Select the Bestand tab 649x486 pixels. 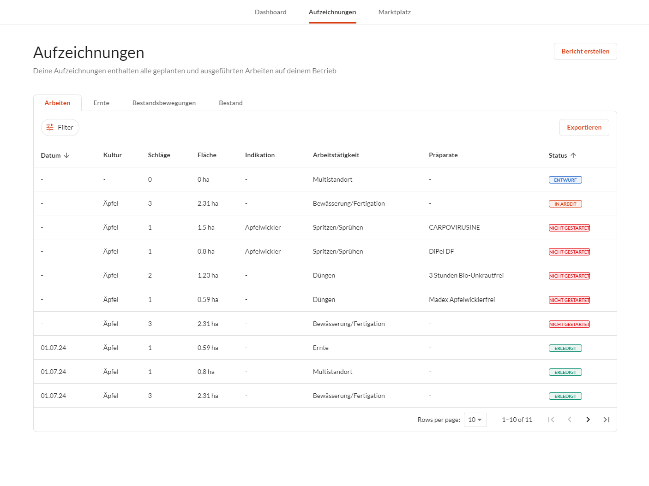pyautogui.click(x=230, y=103)
